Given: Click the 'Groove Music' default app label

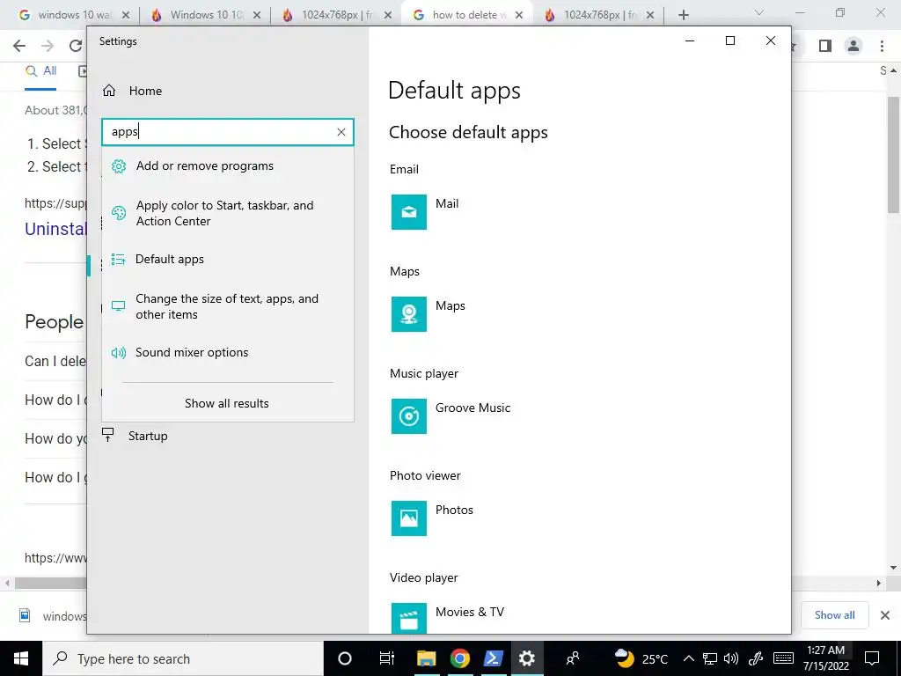Looking at the screenshot, I should pyautogui.click(x=472, y=408).
